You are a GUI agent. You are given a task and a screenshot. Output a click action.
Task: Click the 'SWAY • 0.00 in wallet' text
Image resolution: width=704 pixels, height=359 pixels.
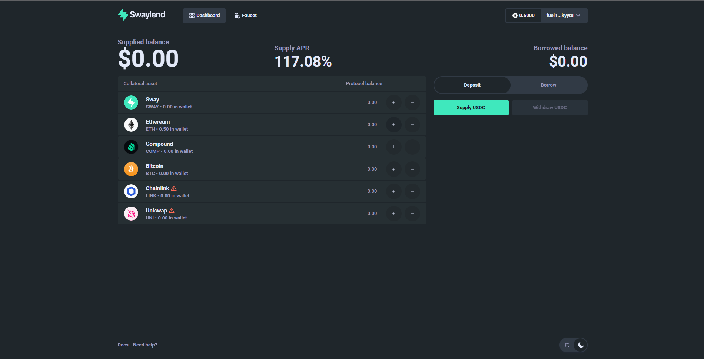(x=169, y=107)
